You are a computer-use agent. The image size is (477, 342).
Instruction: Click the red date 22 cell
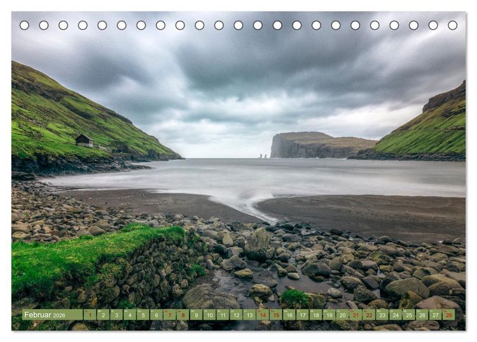pyautogui.click(x=369, y=315)
